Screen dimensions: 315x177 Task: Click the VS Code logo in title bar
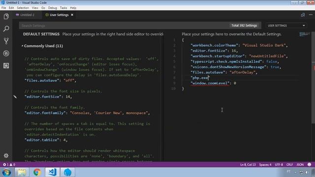click(x=2, y=2)
